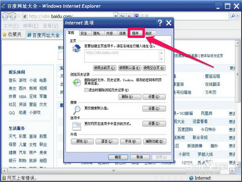
Task: Open the 查看(V) menu
Action: tap(51, 26)
